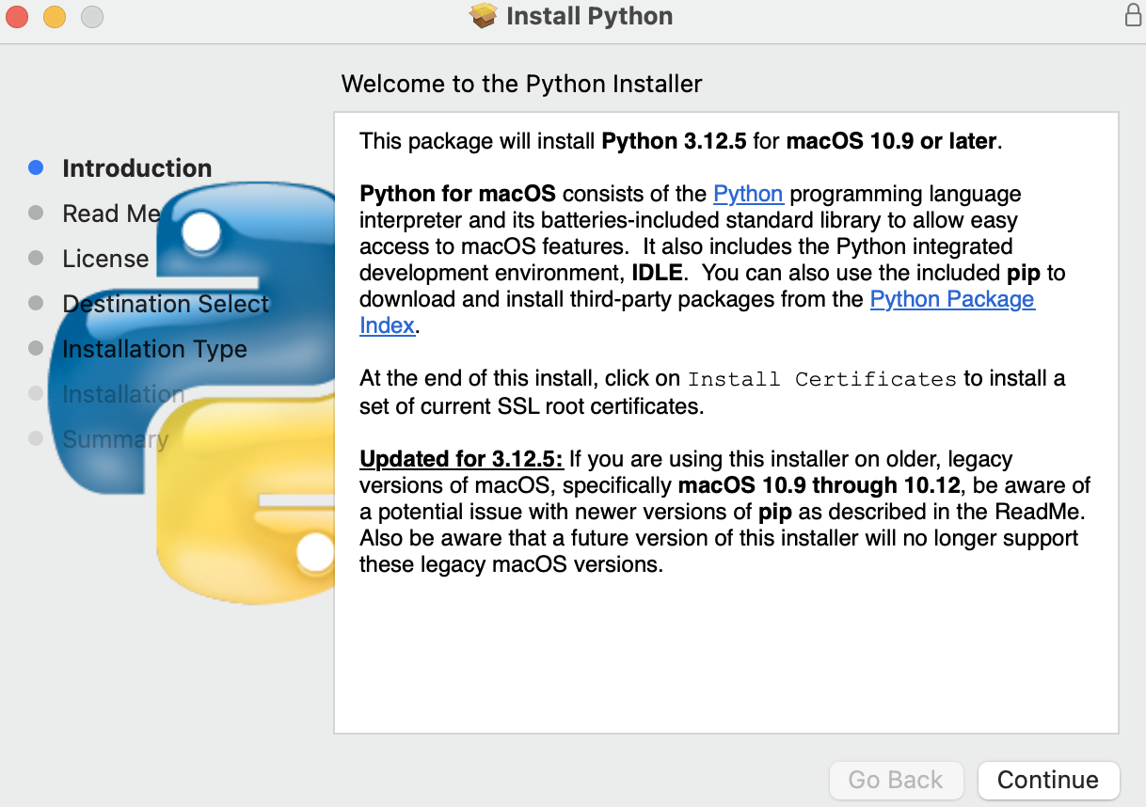Select the Installation Type step

tap(154, 348)
